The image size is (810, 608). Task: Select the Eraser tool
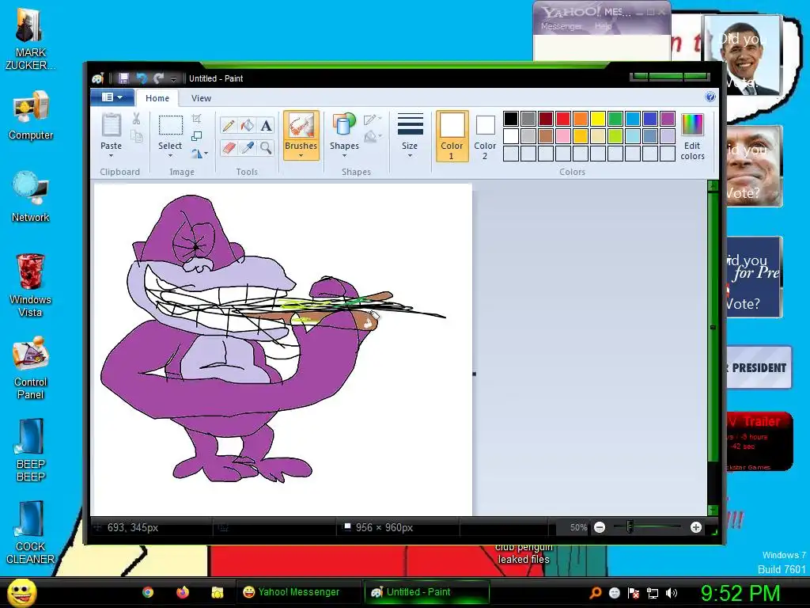click(229, 148)
